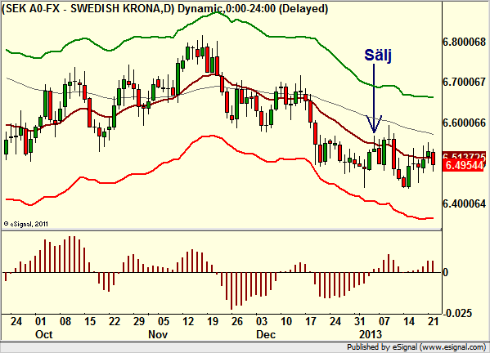Viewport: 490px width, 353px height.
Task: Click the -0.025 oscillator axis label
Action: (x=457, y=313)
